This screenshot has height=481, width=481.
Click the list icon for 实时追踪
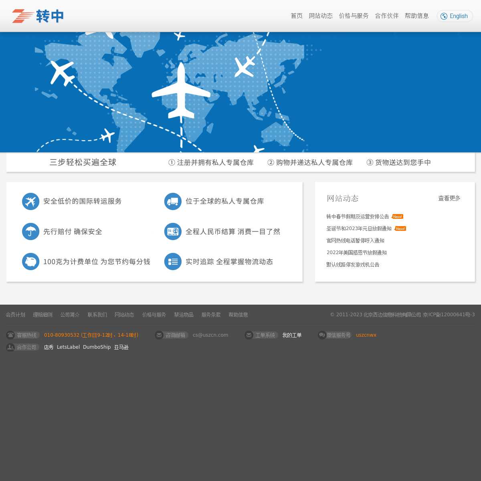pyautogui.click(x=173, y=261)
